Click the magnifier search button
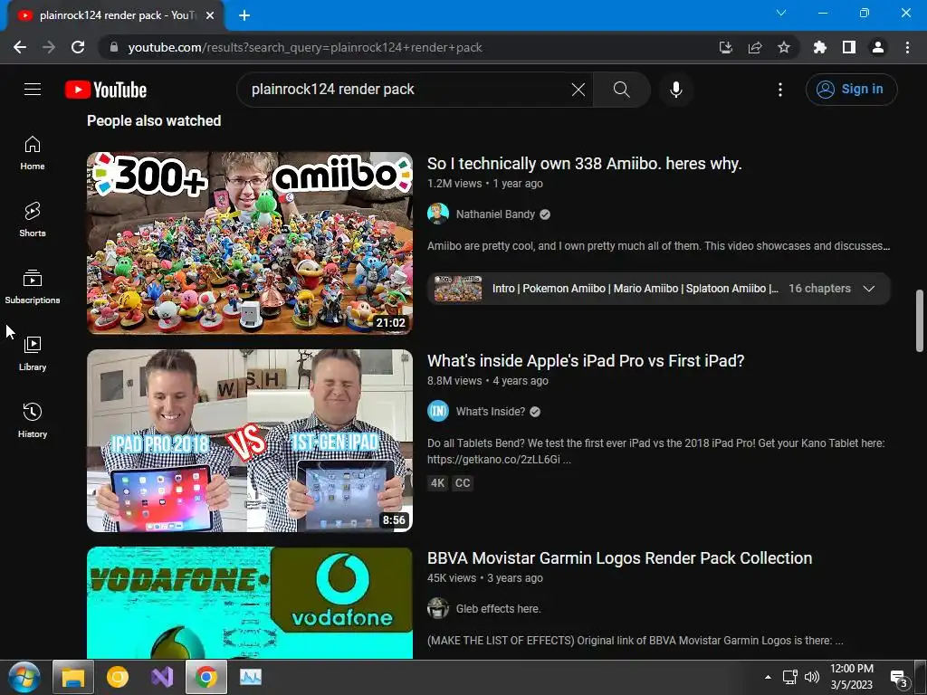Image resolution: width=927 pixels, height=695 pixels. (x=621, y=90)
